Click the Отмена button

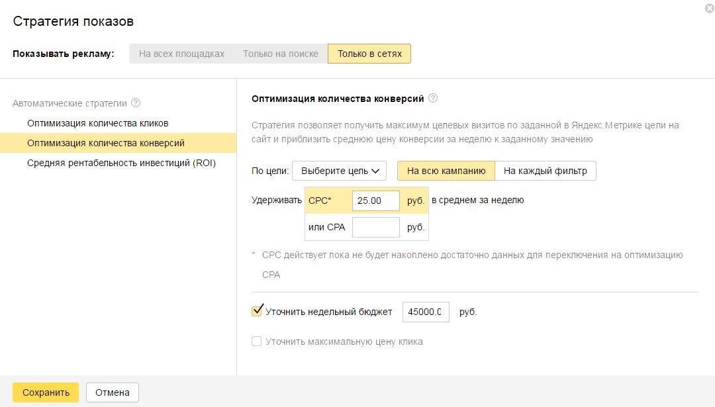point(112,392)
